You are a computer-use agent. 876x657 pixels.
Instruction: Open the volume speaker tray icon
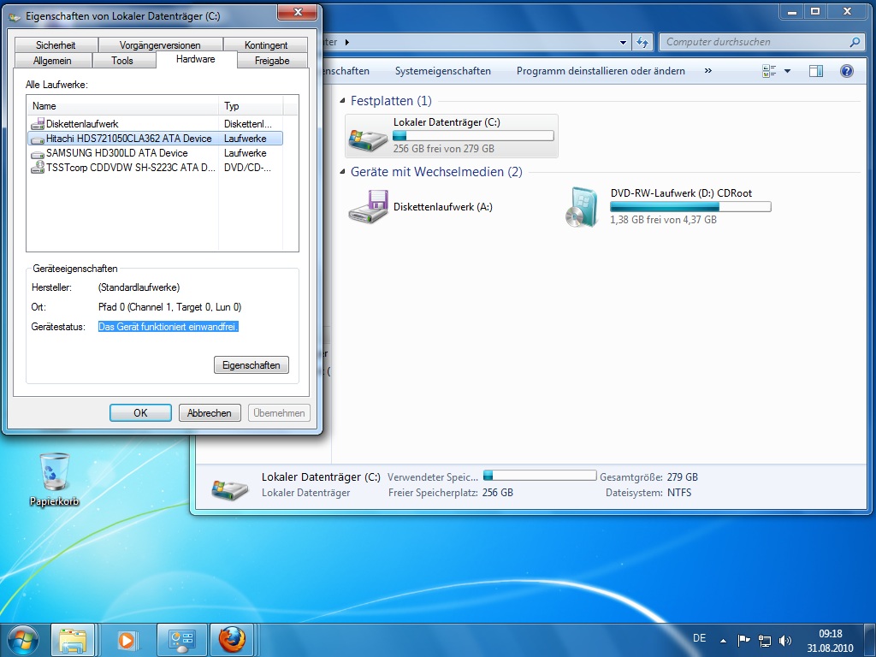(785, 640)
